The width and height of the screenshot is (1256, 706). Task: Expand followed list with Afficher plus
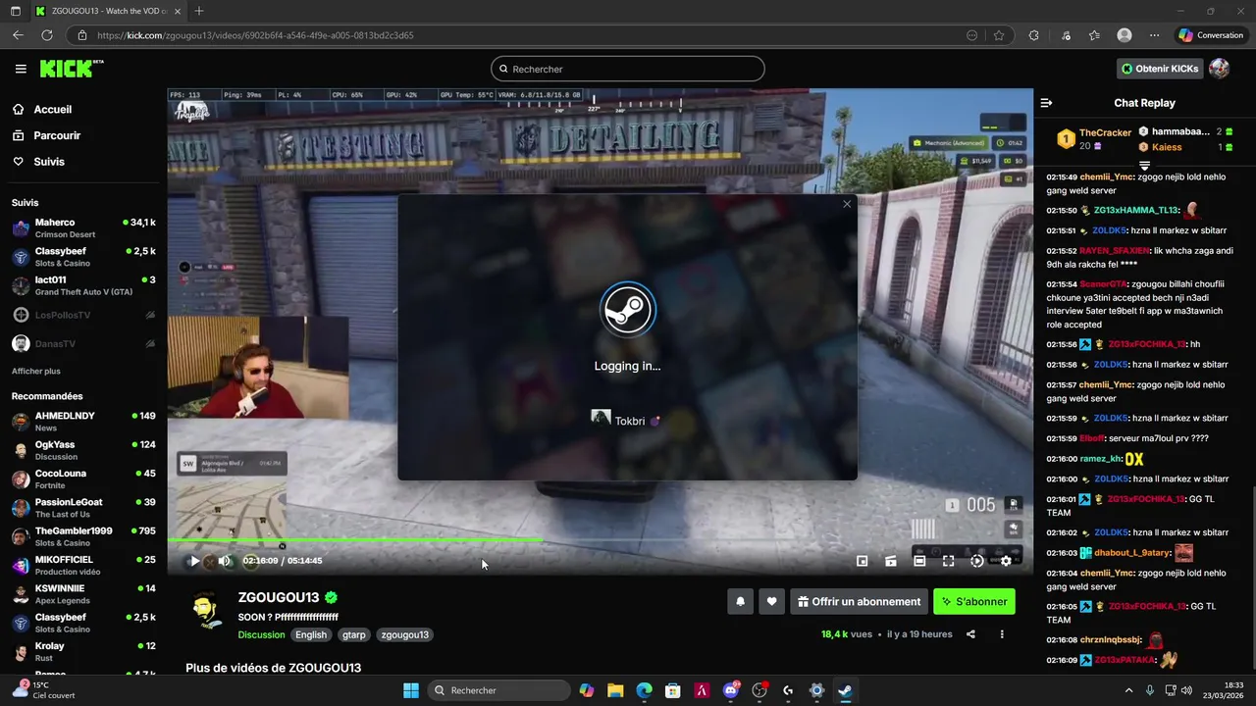(x=36, y=372)
